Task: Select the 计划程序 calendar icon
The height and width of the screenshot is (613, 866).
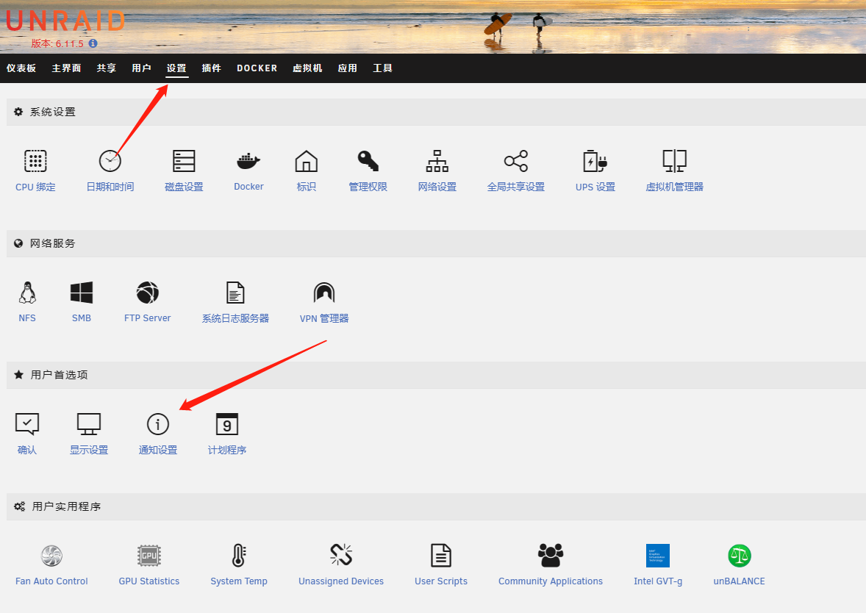Action: [226, 424]
